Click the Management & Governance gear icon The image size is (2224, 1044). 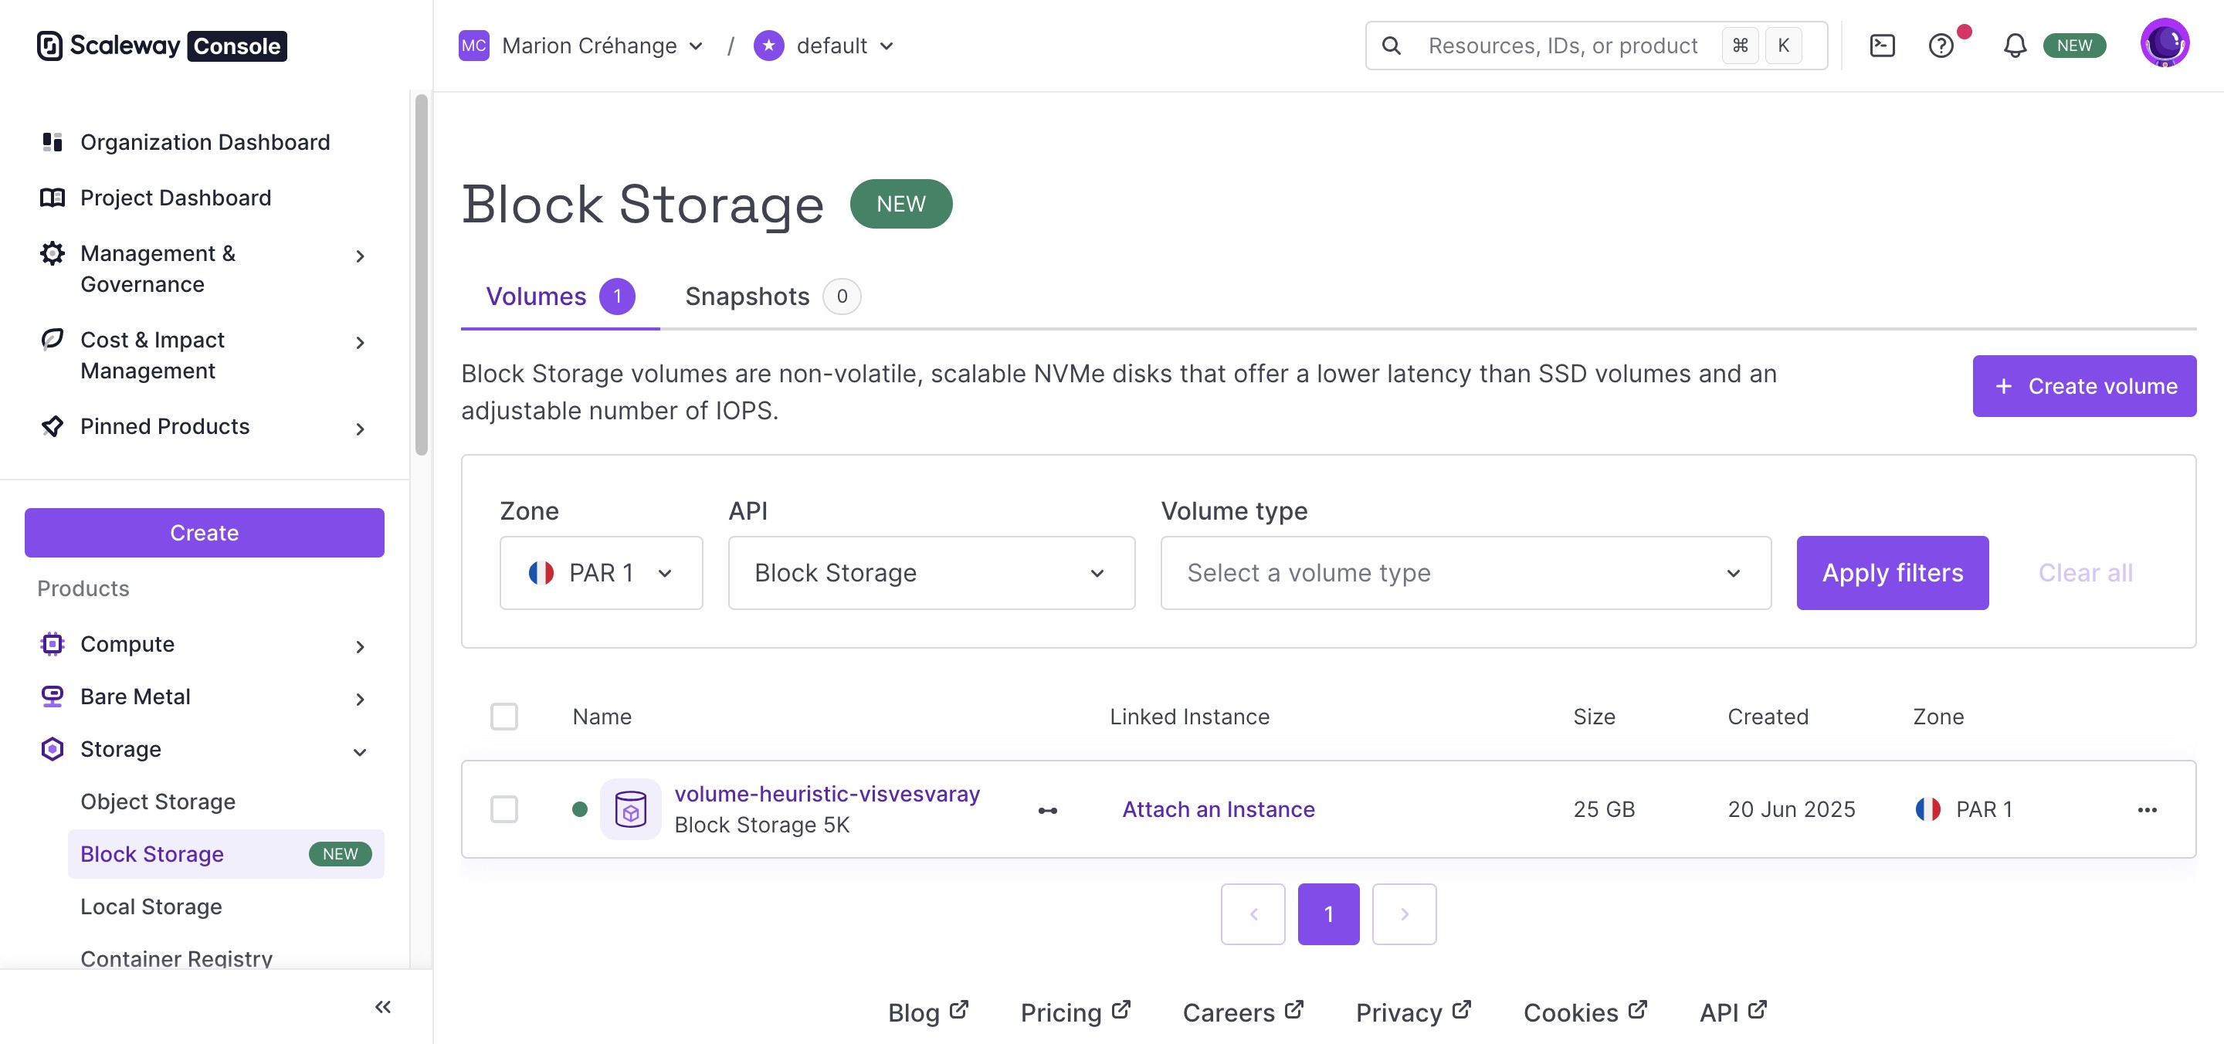coord(53,253)
